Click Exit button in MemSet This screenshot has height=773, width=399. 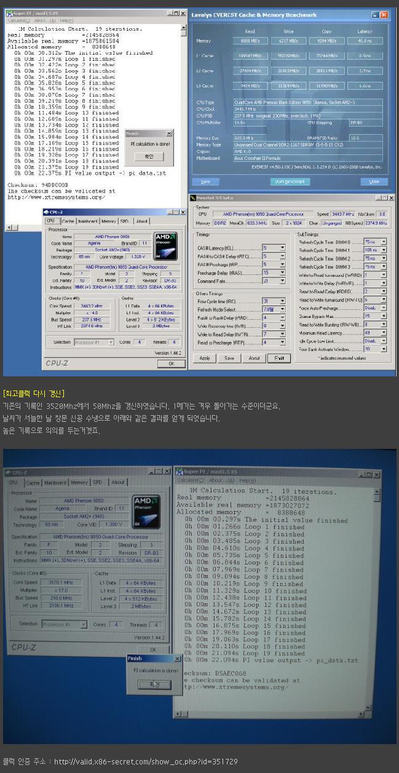[x=279, y=358]
